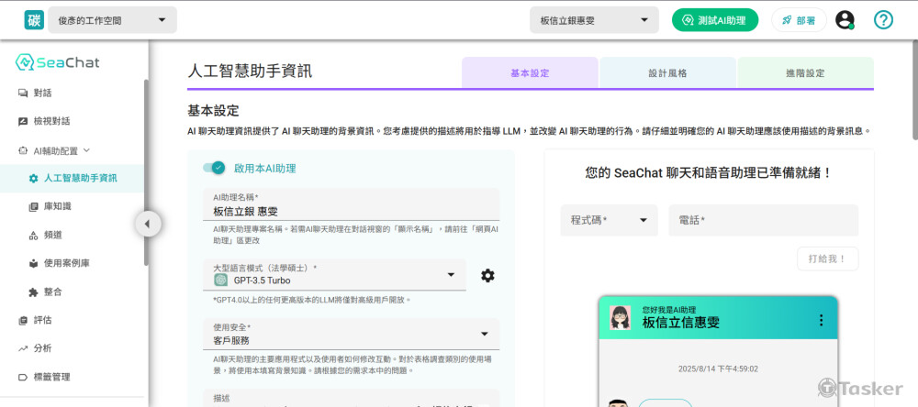
Task: Switch to the 設計風格 tab
Action: [x=667, y=73]
